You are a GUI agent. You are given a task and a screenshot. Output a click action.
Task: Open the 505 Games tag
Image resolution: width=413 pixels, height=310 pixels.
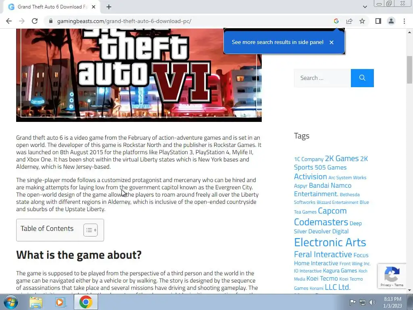[331, 168]
